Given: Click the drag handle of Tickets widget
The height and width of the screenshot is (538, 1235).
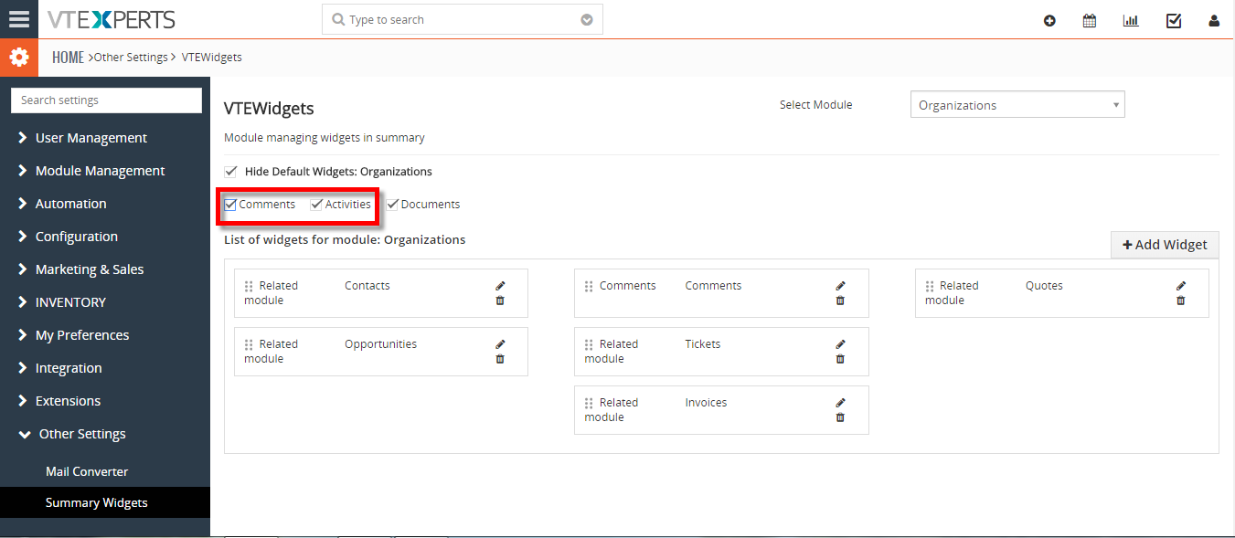Looking at the screenshot, I should pos(590,344).
